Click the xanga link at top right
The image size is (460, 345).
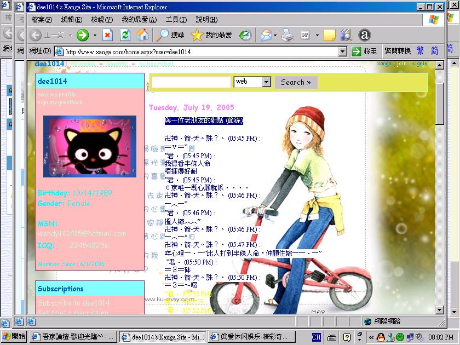pos(384,64)
